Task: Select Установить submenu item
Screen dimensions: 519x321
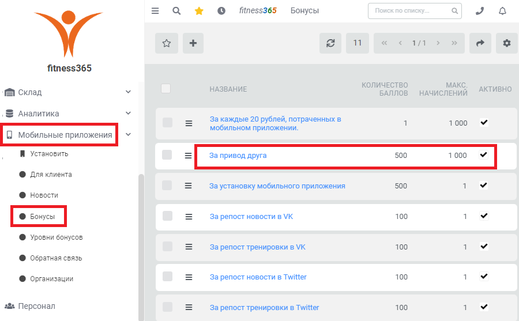Action: tap(49, 154)
